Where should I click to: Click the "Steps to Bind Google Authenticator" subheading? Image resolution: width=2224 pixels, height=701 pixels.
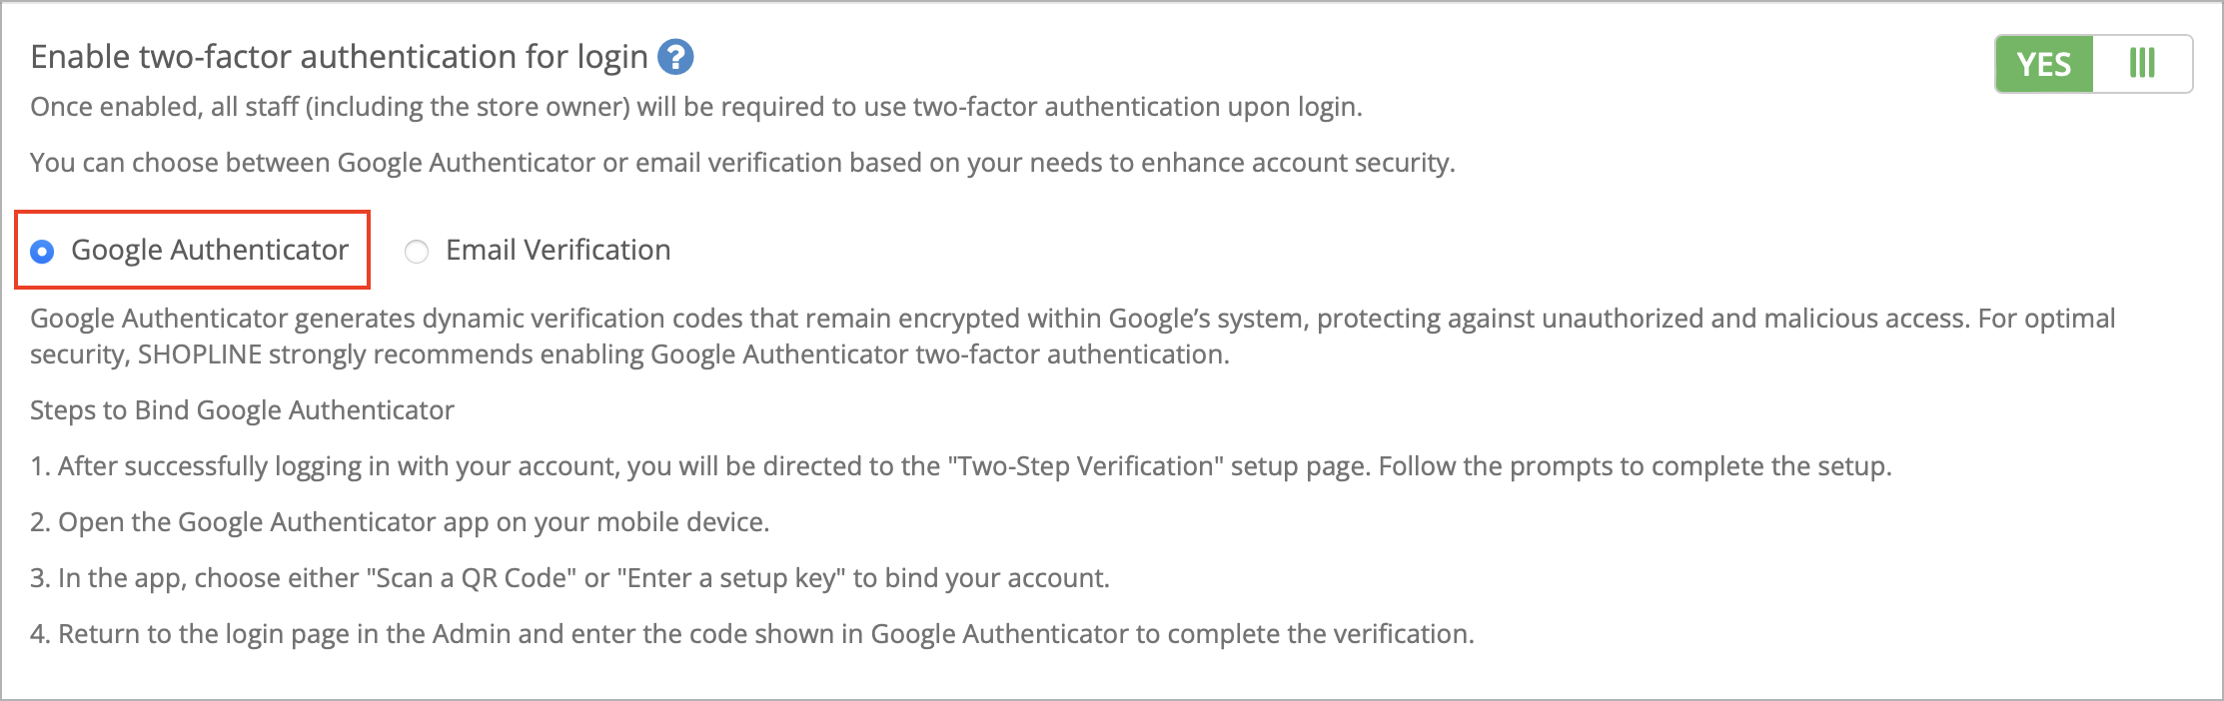click(242, 410)
